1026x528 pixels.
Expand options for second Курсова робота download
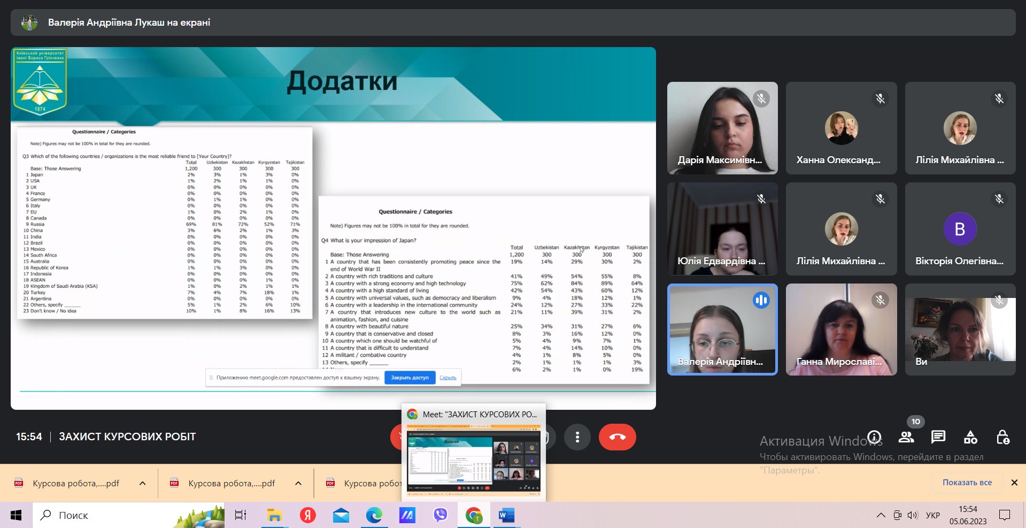[x=298, y=483]
